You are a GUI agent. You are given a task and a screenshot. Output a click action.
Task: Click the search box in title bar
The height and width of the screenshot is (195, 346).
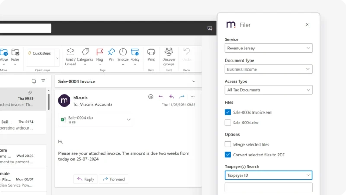[26, 28]
